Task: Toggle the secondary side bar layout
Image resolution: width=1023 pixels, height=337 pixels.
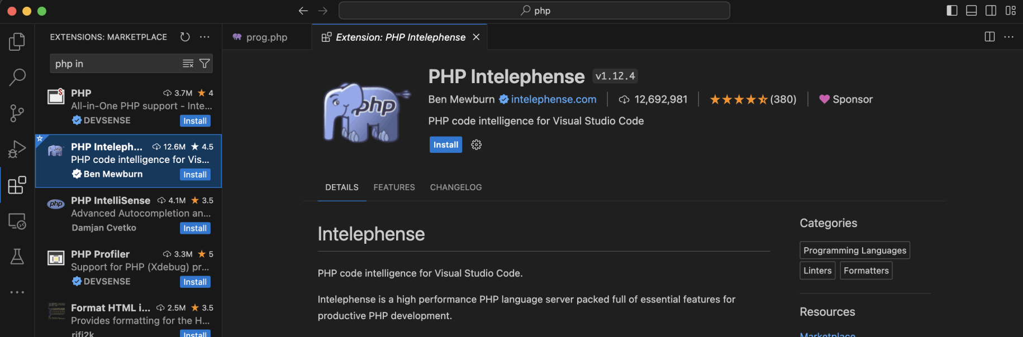Action: pos(991,11)
